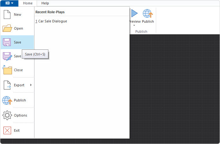
Task: Click the Publish globe icon in menu
Action: [x=7, y=100]
